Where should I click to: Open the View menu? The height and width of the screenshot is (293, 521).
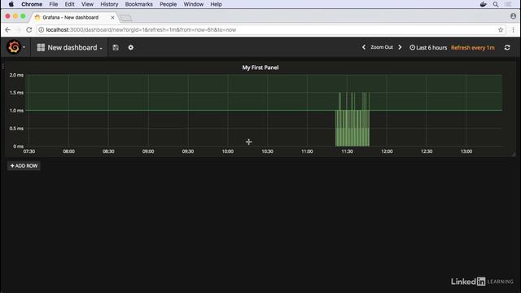87,4
